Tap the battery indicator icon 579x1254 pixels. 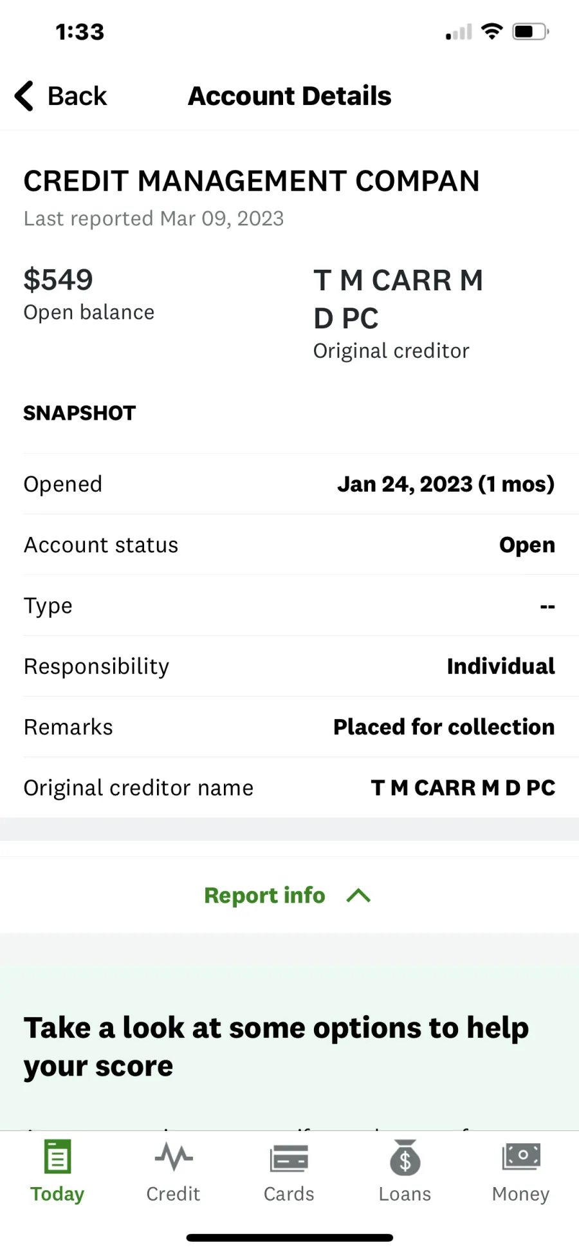531,31
